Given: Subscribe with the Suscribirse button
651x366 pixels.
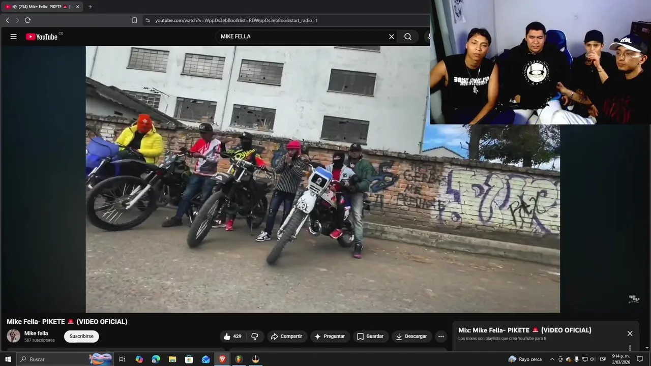Looking at the screenshot, I should tap(81, 337).
